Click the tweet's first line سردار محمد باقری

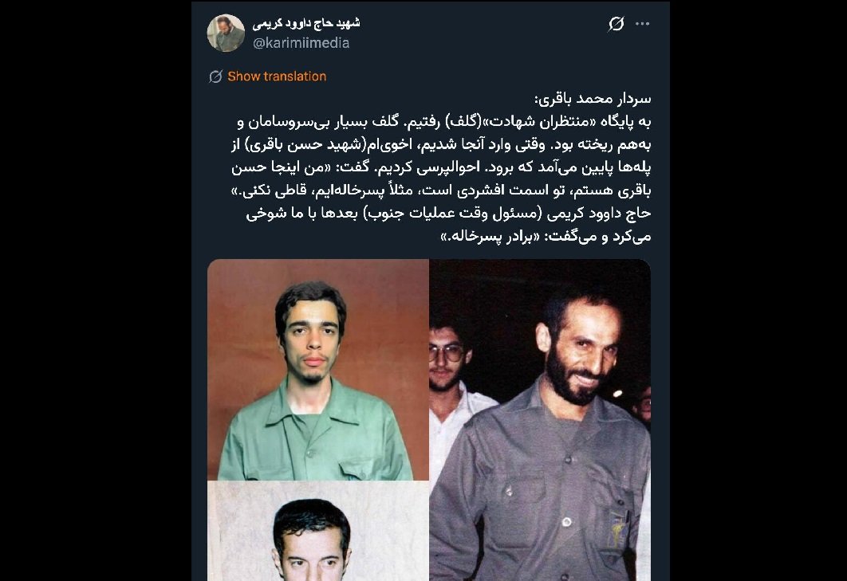tap(593, 99)
